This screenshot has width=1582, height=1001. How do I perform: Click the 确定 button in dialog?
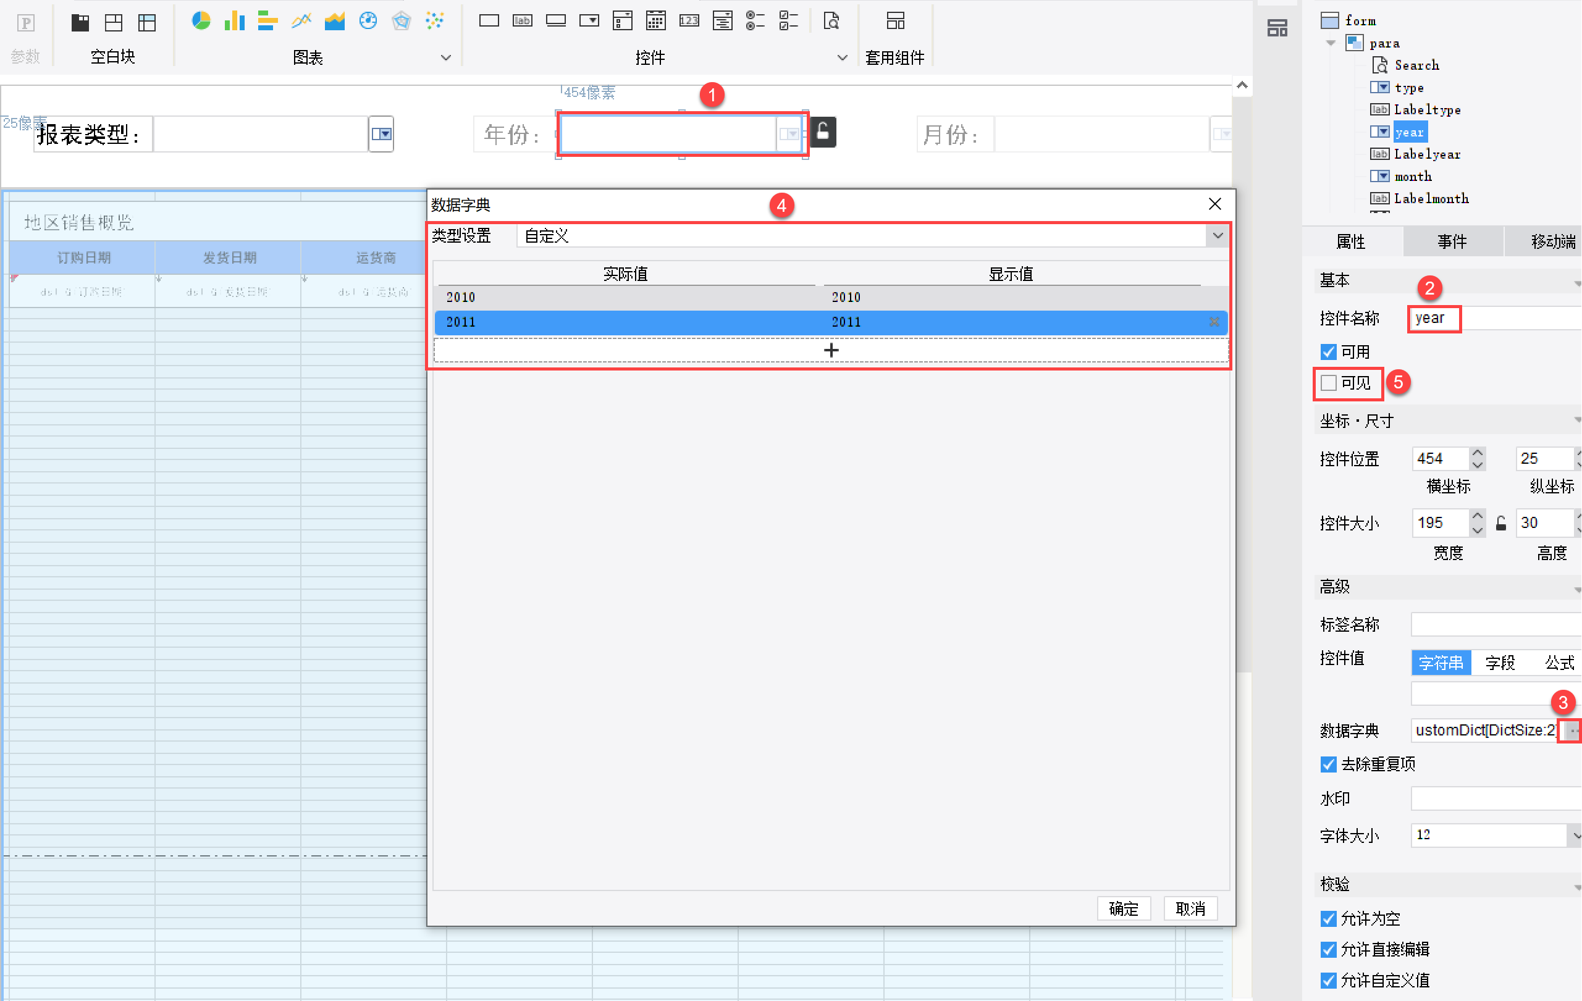1124,908
